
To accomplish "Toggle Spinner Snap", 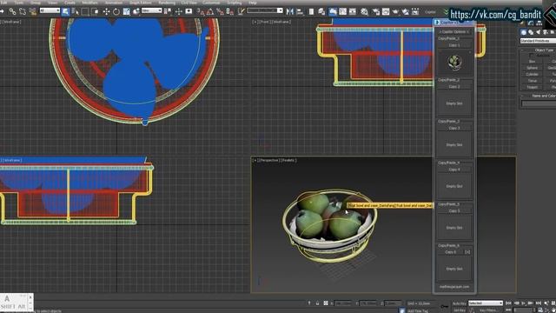I will click(230, 11).
